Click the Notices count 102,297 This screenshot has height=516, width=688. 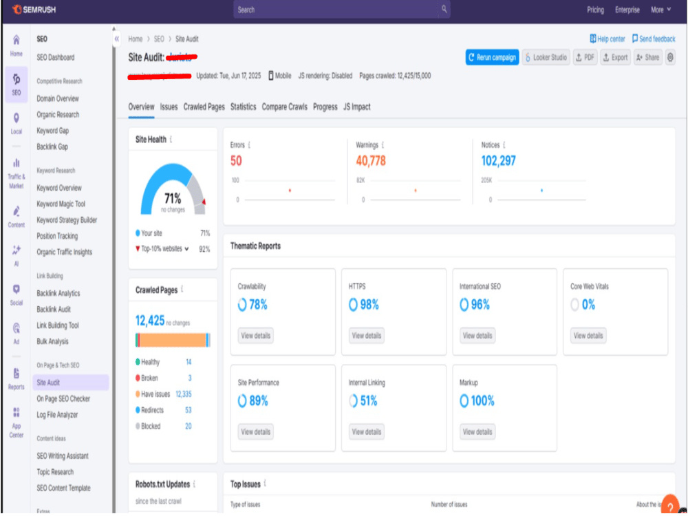(498, 161)
